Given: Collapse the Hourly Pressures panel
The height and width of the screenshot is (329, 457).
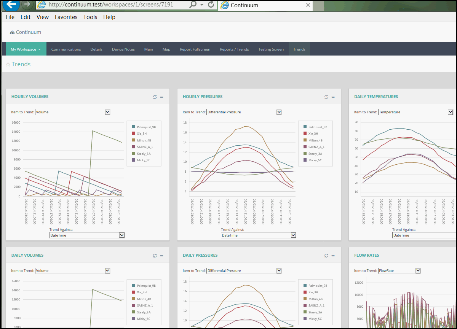Looking at the screenshot, I should (x=333, y=97).
